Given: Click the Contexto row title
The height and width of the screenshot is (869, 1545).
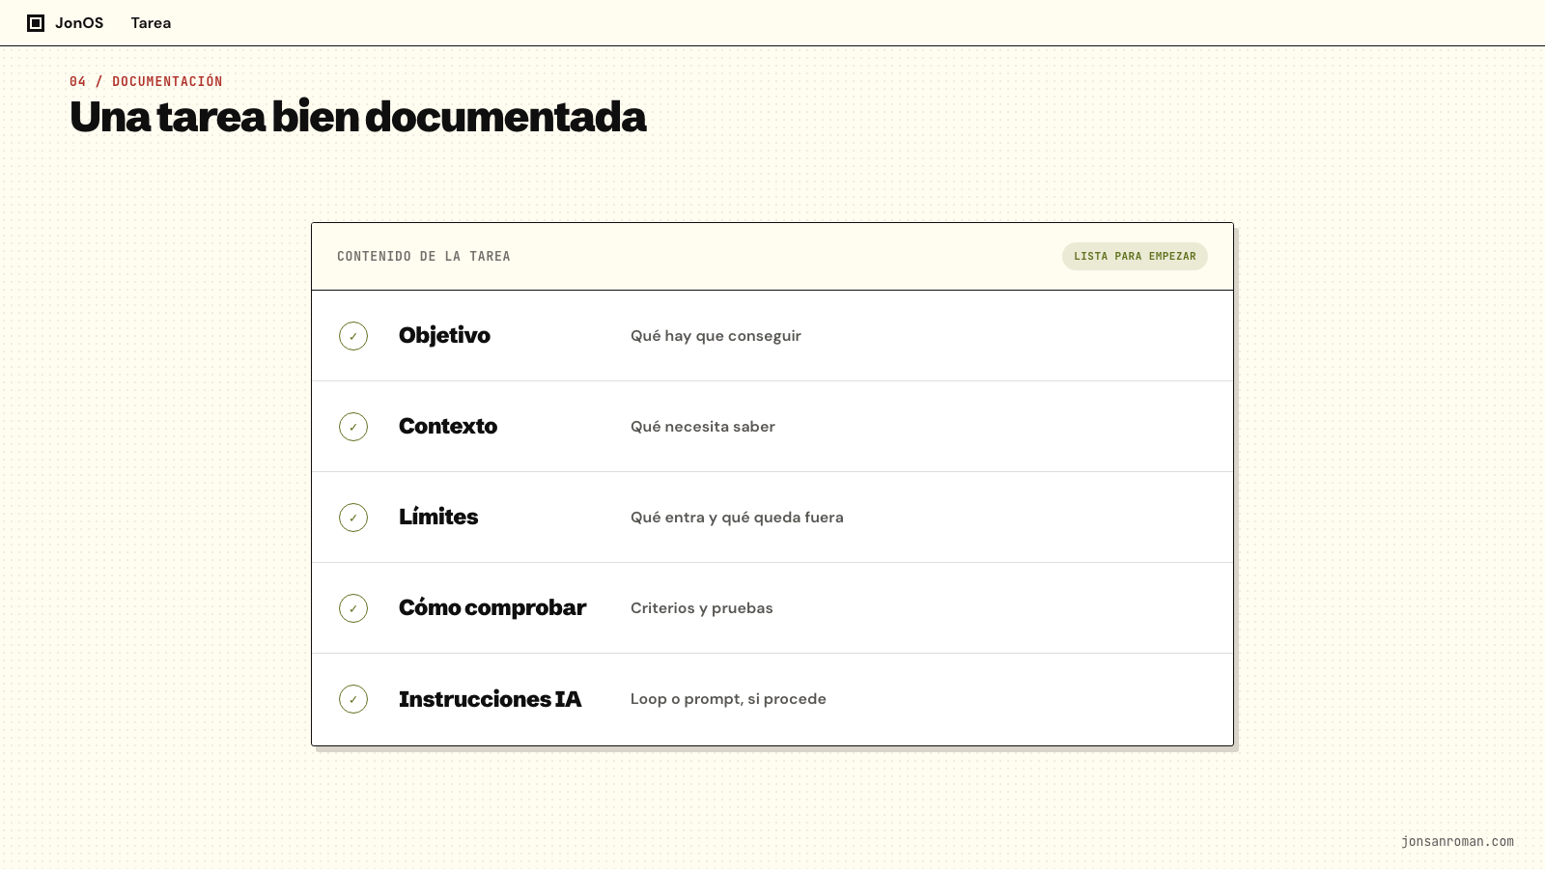Looking at the screenshot, I should pyautogui.click(x=448, y=426).
